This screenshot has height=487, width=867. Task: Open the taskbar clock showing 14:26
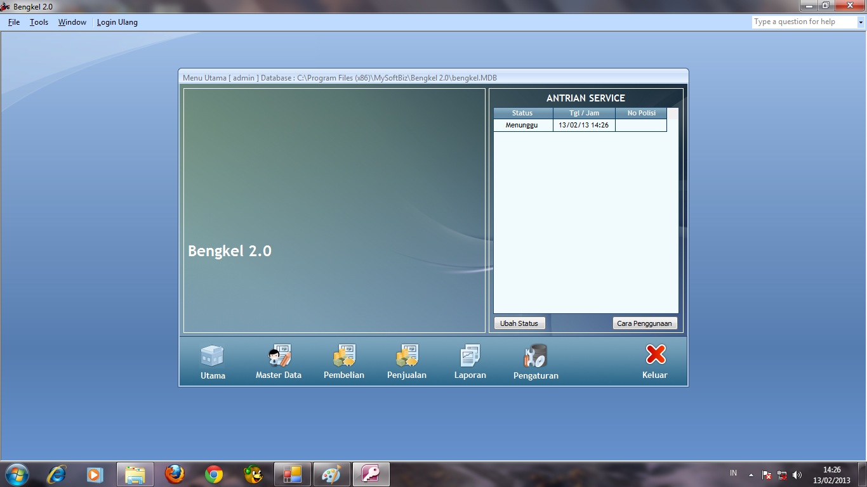point(831,475)
